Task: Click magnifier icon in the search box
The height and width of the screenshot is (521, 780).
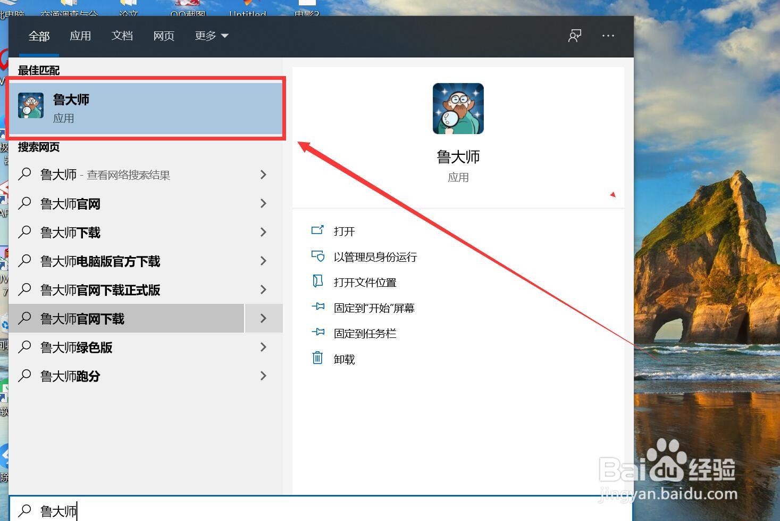Action: (x=24, y=510)
